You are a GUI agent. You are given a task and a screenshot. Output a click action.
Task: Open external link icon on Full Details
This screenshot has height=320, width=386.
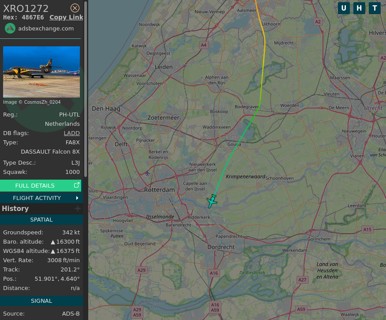pyautogui.click(x=77, y=185)
